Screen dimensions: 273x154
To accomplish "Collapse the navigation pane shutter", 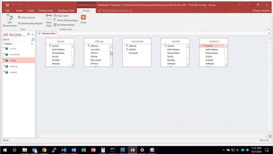I will click(x=33, y=34).
